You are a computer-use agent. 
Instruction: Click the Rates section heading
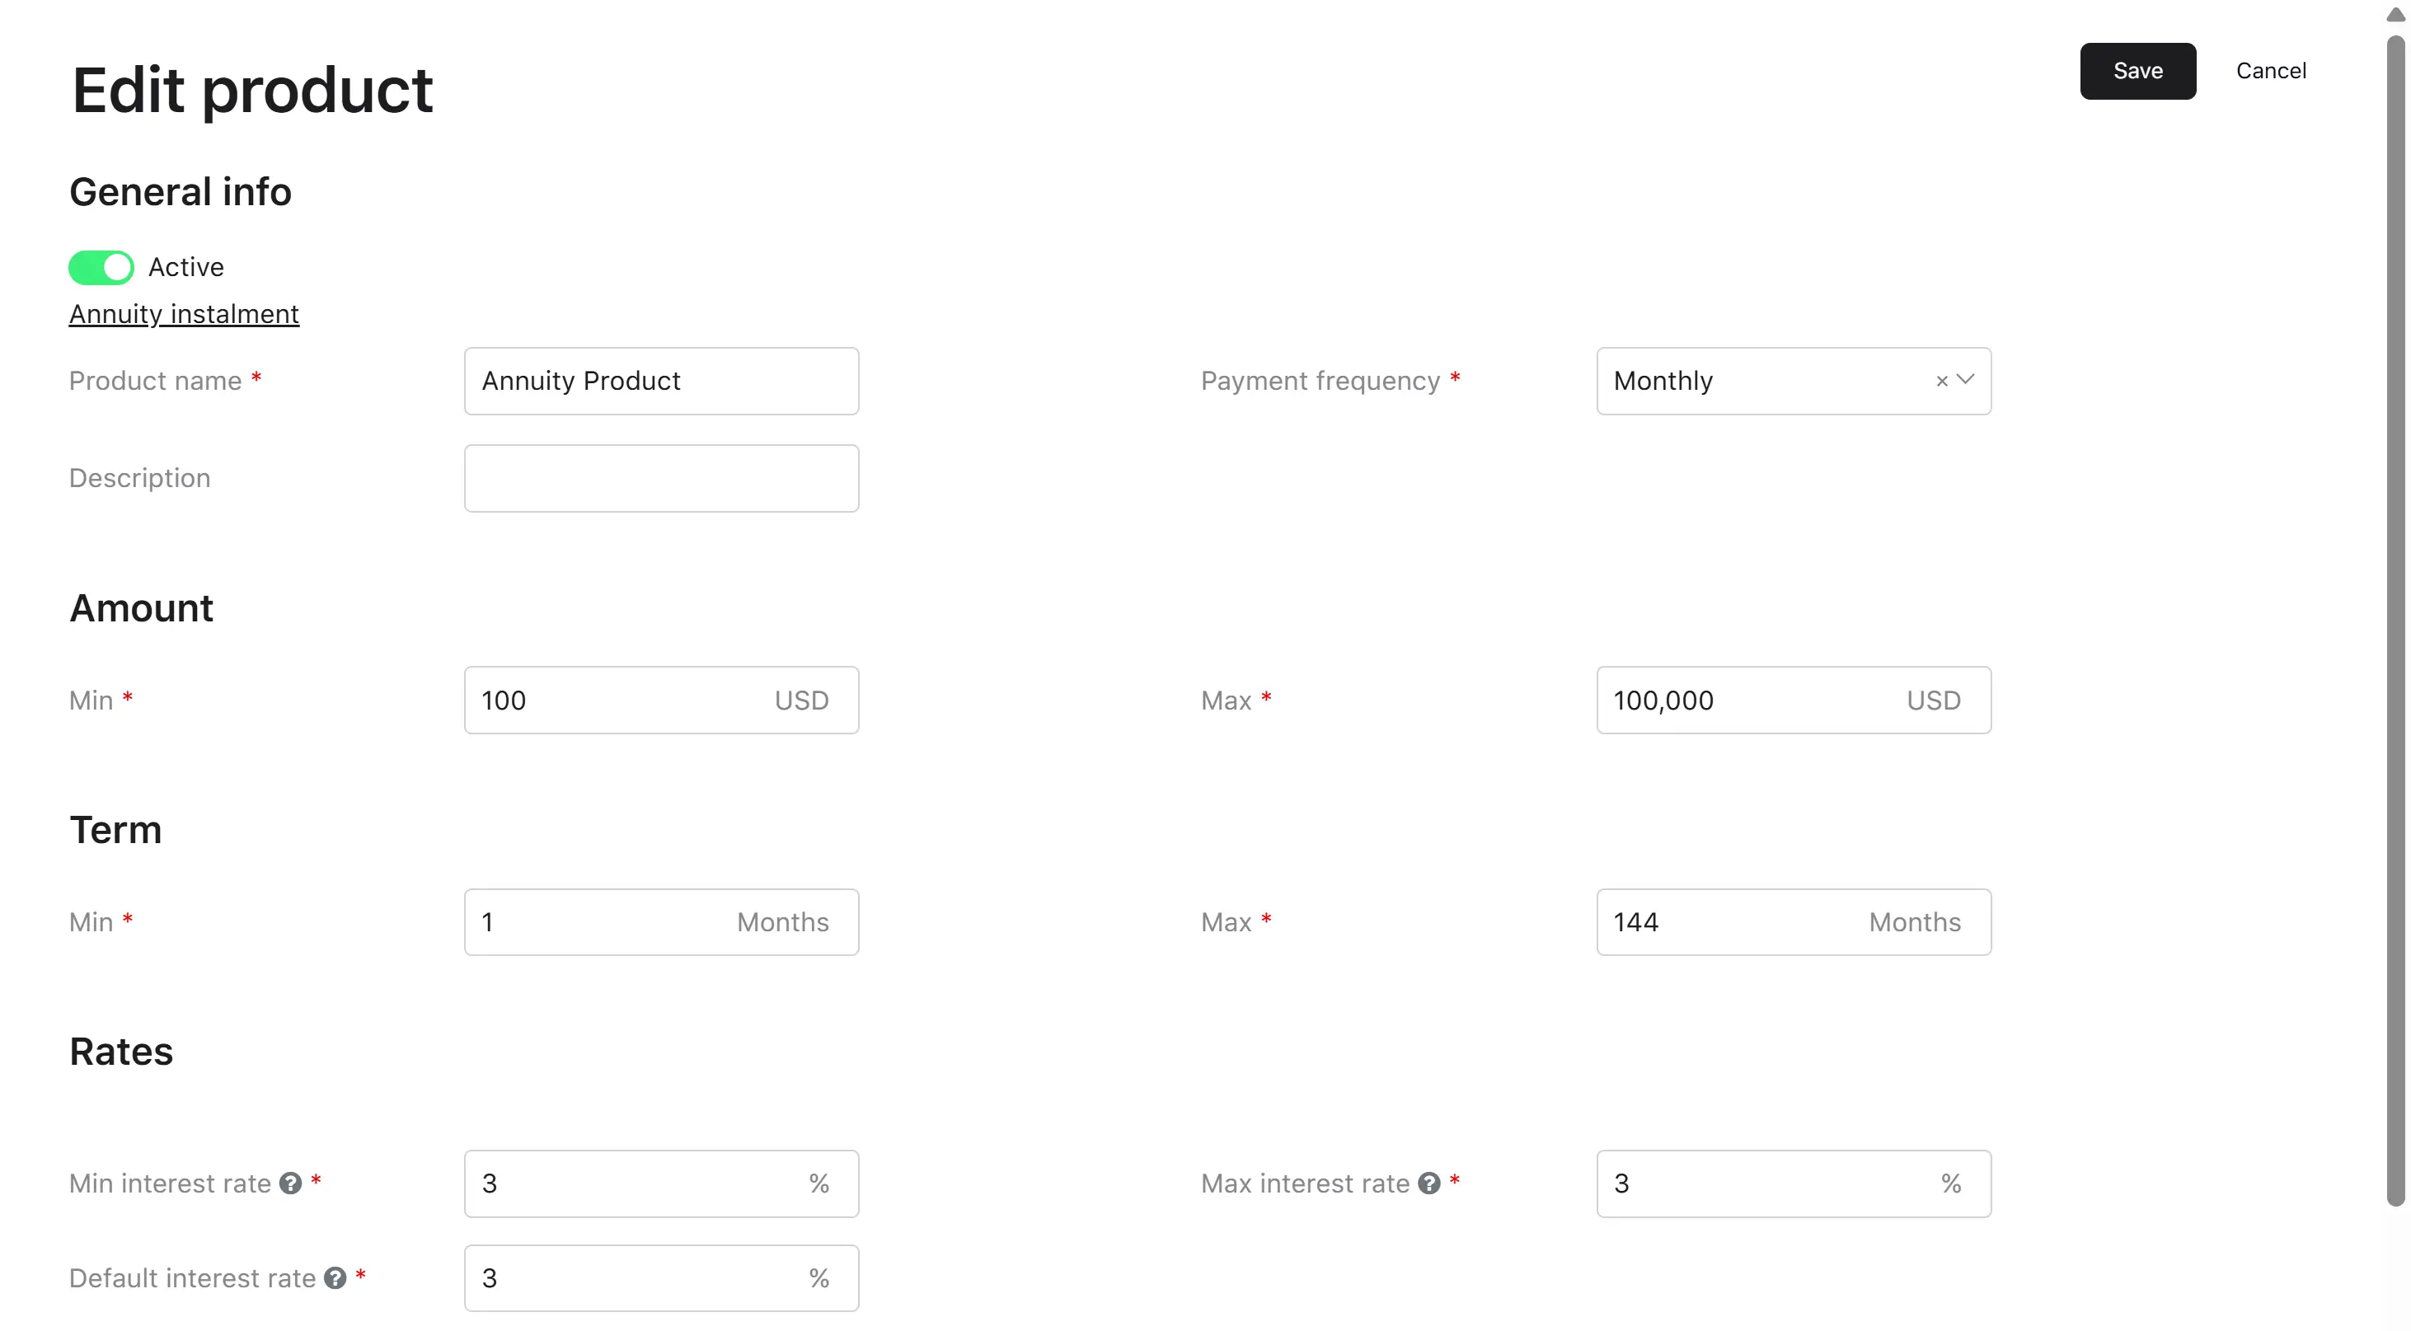(x=122, y=1052)
